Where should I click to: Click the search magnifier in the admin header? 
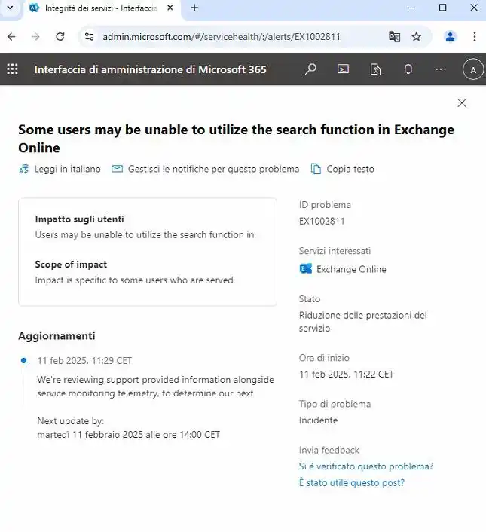click(x=310, y=69)
